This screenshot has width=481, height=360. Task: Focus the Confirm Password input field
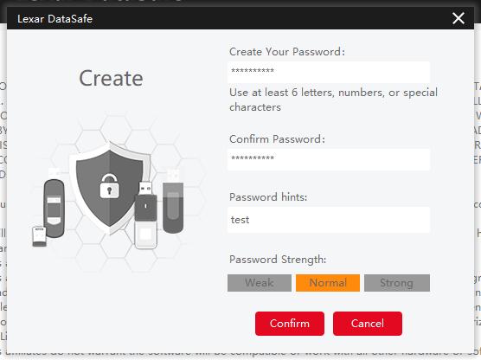(x=329, y=159)
